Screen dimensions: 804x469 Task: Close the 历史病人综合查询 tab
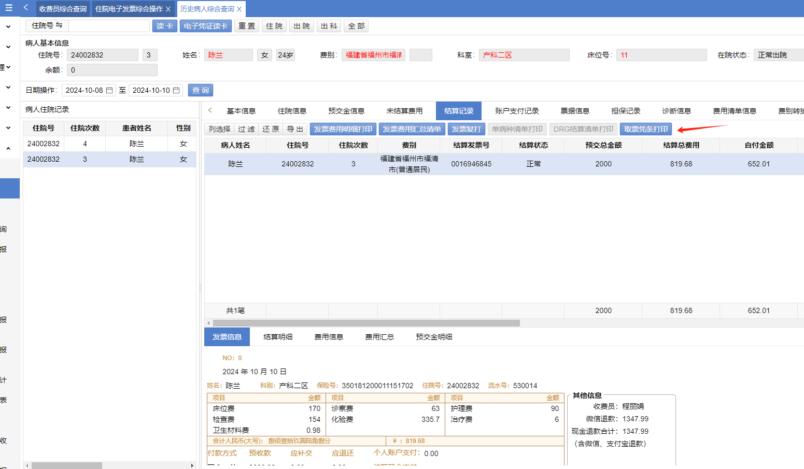[239, 9]
